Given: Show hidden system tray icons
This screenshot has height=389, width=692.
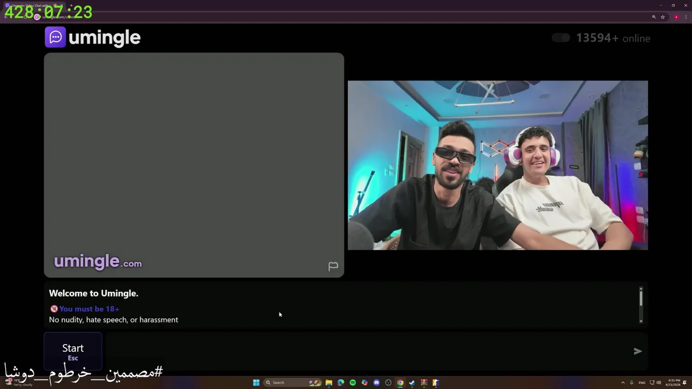Looking at the screenshot, I should pos(623,383).
